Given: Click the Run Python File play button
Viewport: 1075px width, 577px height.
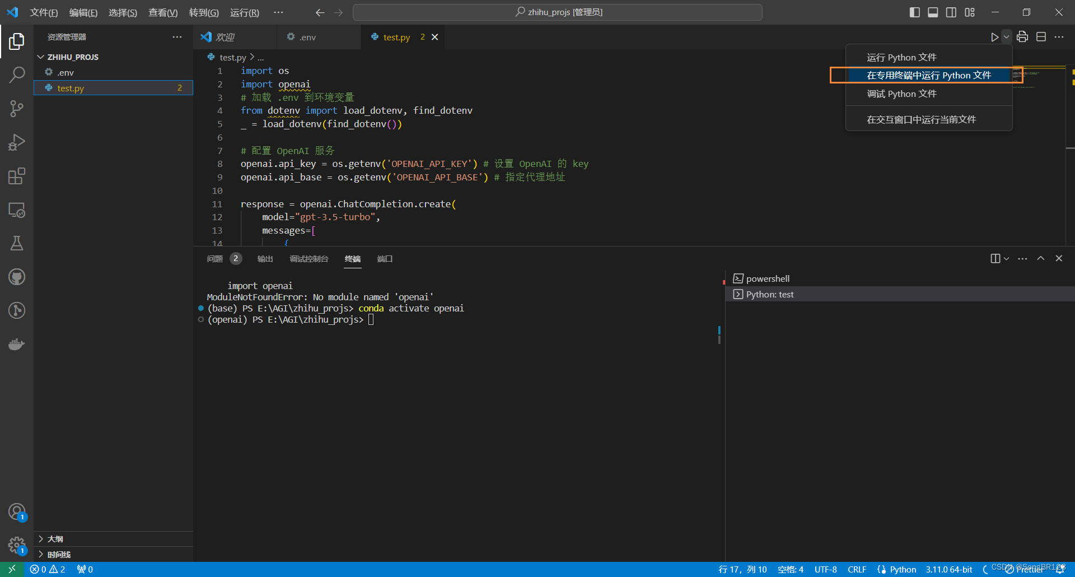Looking at the screenshot, I should point(994,37).
